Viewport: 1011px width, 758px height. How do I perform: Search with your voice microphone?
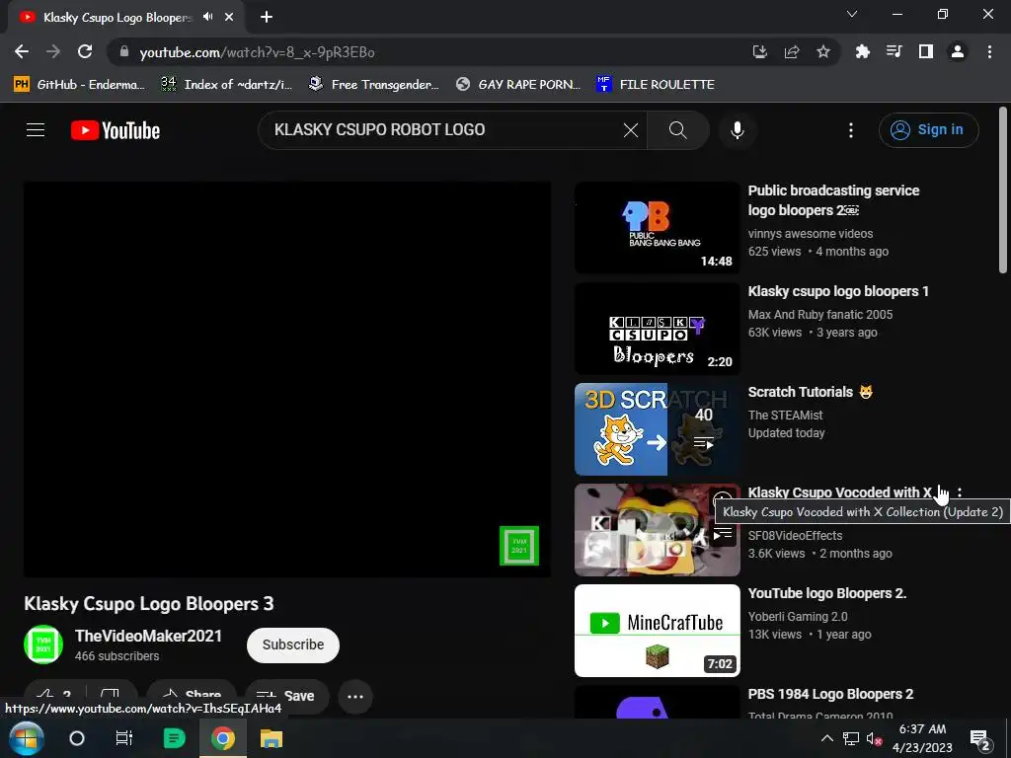[737, 130]
